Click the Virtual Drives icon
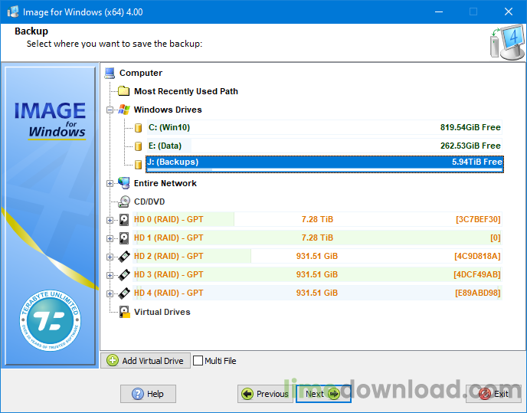 click(124, 312)
